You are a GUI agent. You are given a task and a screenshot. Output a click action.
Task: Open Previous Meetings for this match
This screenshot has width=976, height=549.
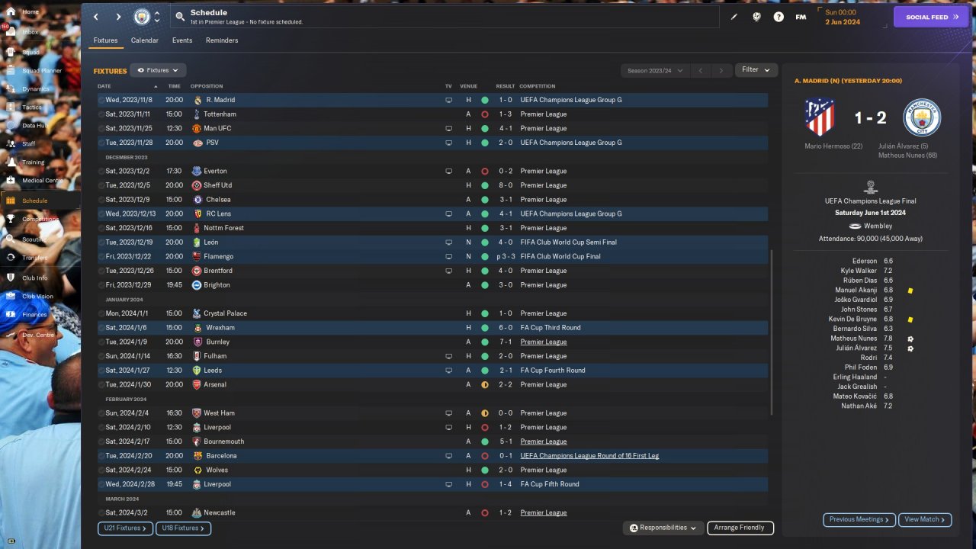pyautogui.click(x=859, y=519)
